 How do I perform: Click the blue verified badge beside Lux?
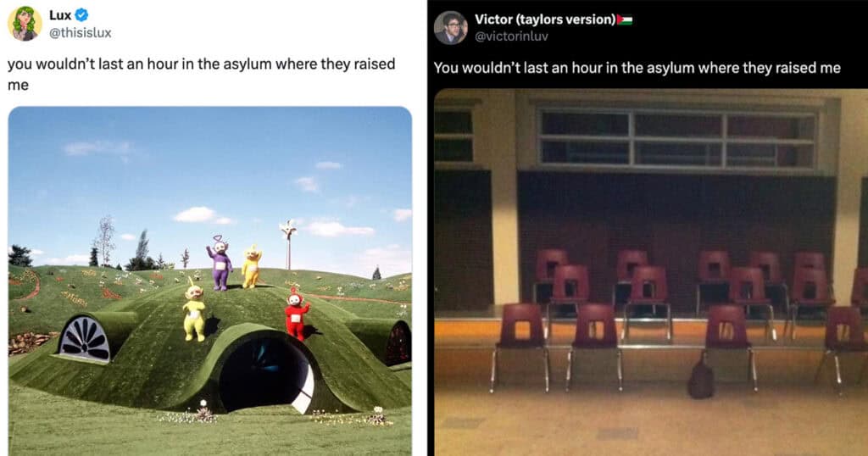point(81,15)
